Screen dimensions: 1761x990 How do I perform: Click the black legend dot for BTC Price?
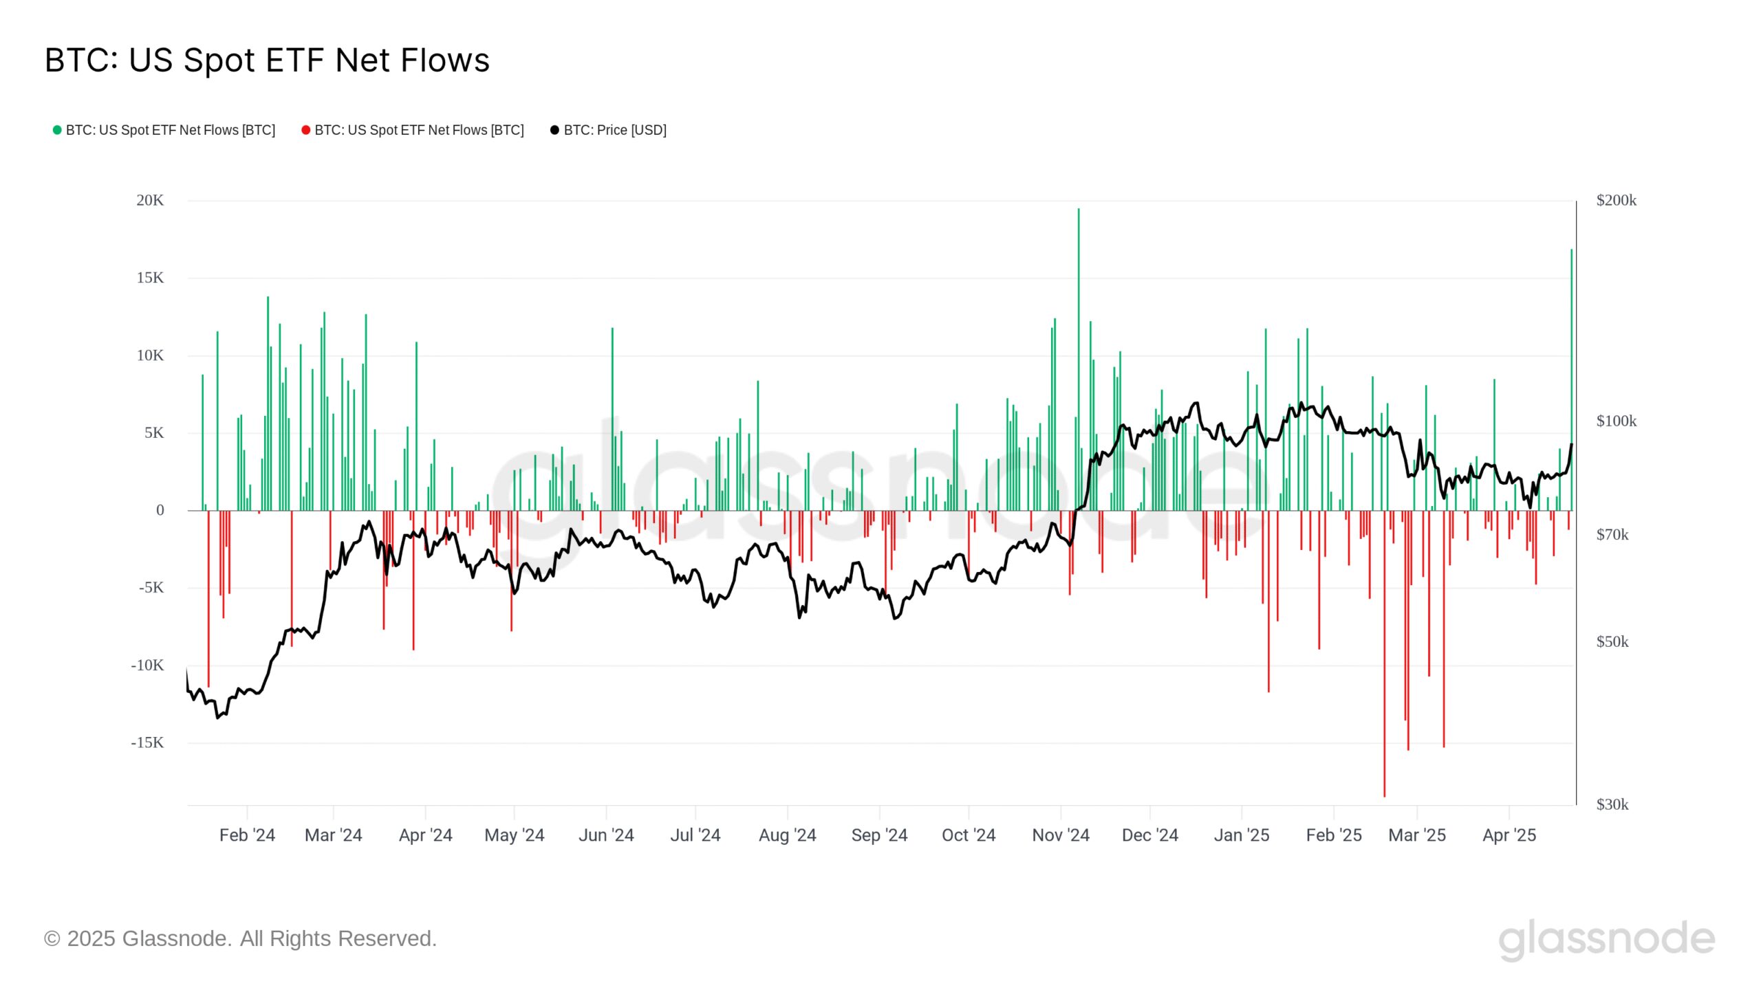(554, 130)
